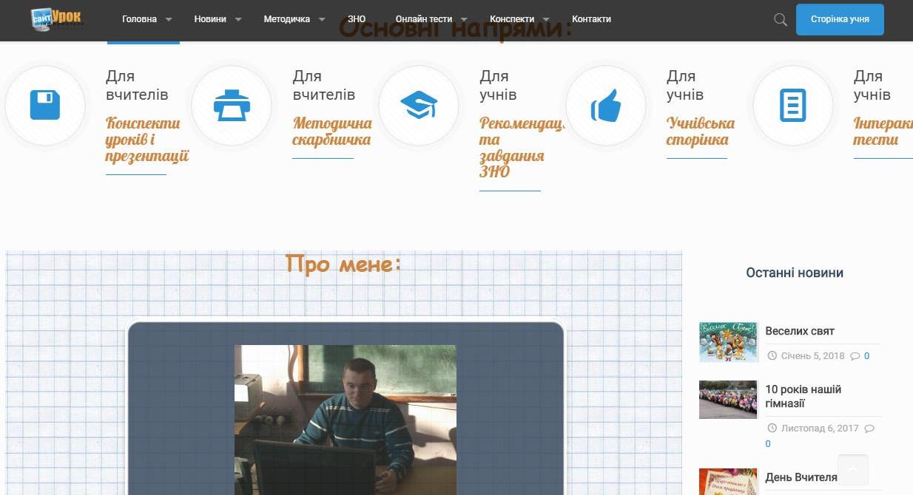Click the floppy disk icon for Конспекти уроків
This screenshot has height=495, width=913.
pyautogui.click(x=44, y=105)
